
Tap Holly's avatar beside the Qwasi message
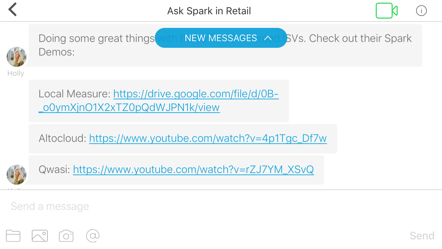click(17, 175)
